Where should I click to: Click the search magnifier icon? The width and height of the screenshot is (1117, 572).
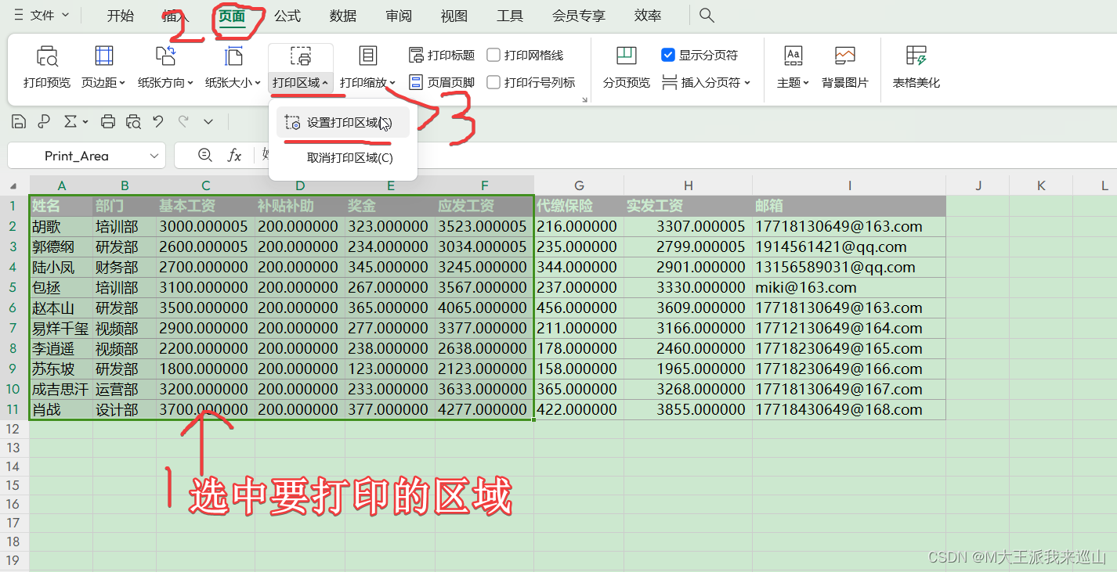coord(707,16)
